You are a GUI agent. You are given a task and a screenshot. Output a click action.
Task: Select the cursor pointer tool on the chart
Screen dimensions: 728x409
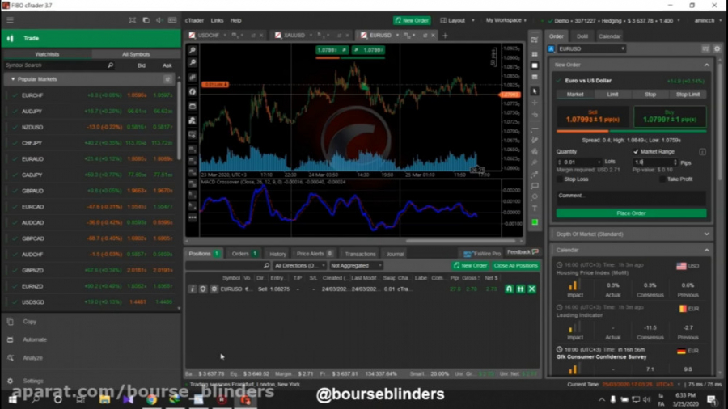(535, 91)
